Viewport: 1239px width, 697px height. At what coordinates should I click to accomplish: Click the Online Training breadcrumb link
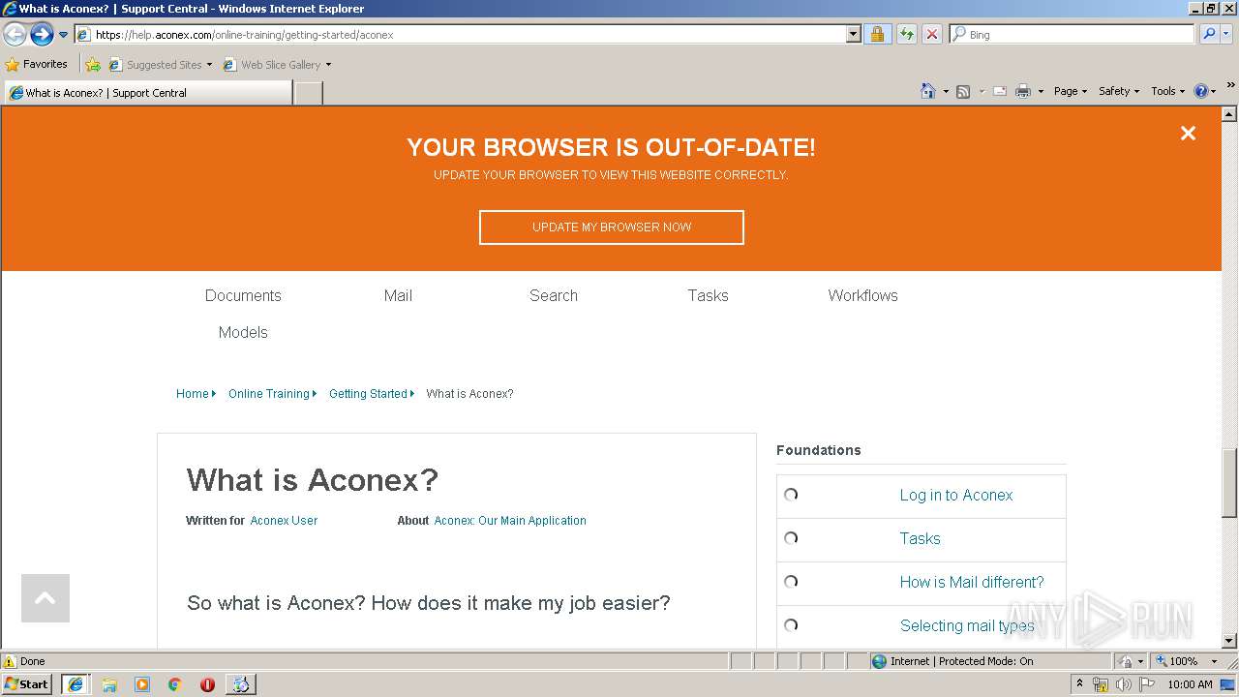point(269,394)
